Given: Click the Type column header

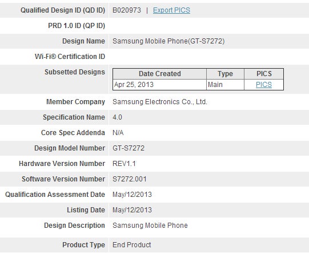Looking at the screenshot, I should pos(225,74).
